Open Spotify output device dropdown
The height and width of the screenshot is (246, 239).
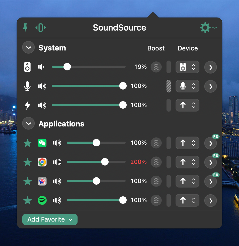point(187,200)
